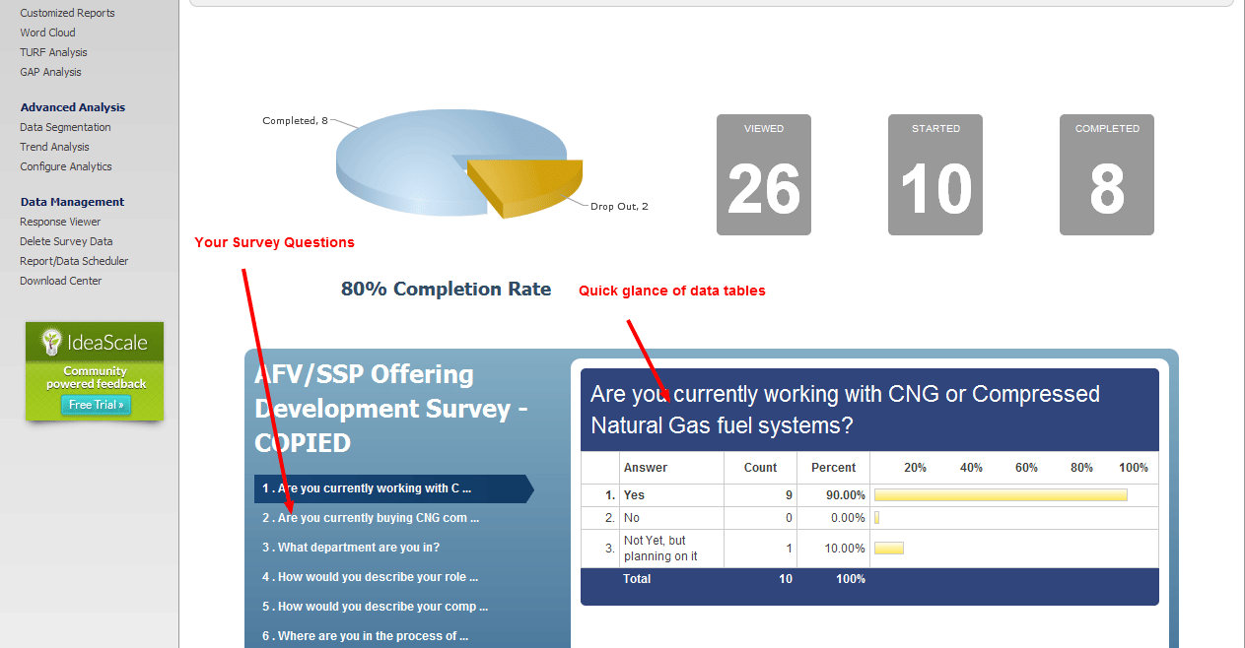Select question 2 about buying CNG

pos(371,518)
